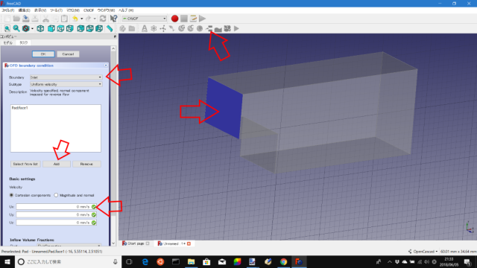Open OpenCascad navigation style dropdown

[x=423, y=252]
